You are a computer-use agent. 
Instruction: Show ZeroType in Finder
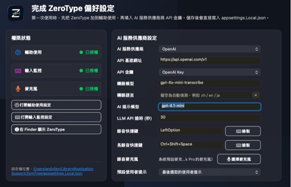56,129
